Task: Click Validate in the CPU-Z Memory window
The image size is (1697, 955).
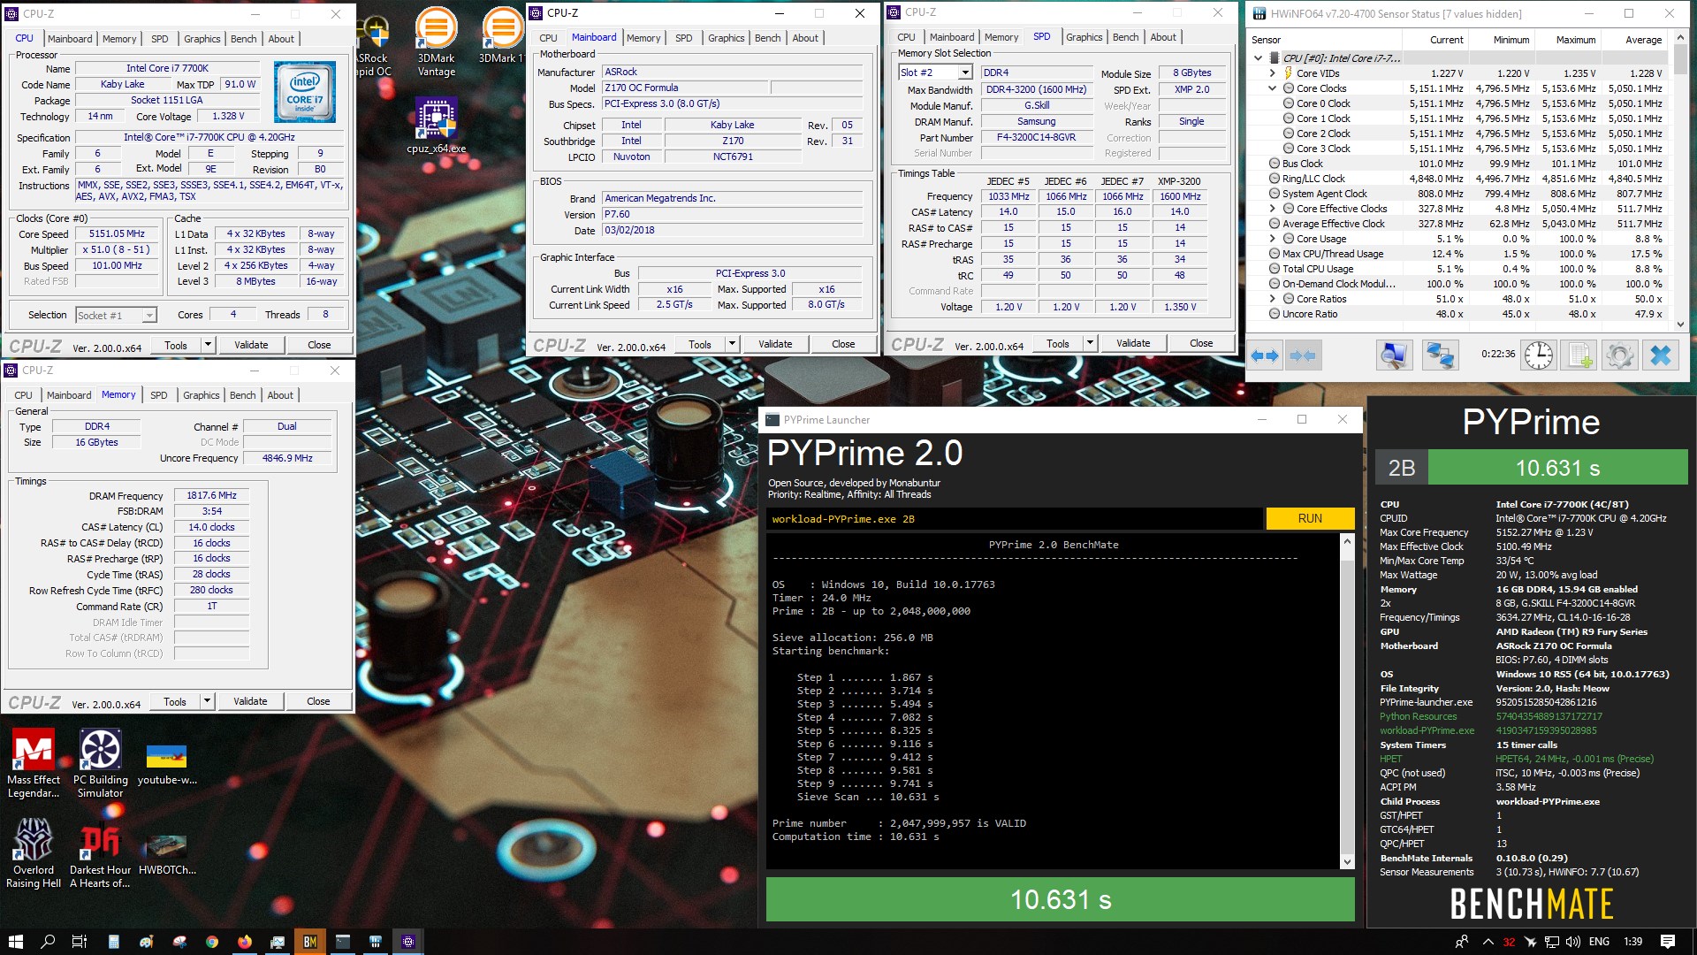Action: tap(250, 701)
